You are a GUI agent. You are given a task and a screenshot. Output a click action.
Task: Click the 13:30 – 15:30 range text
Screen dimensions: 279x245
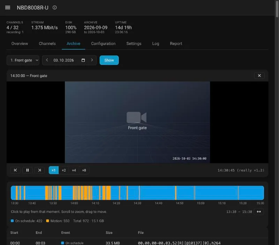[x=239, y=212]
